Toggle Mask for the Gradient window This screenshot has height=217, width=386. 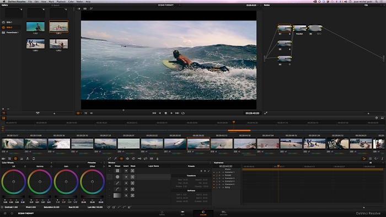pos(132,195)
